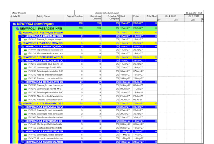This screenshot has width=214, height=144.
Task: Select the activity icon for PI-1440
Action: (x=25, y=125)
